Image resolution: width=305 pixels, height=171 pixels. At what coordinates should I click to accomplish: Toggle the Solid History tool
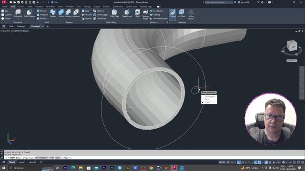(30, 14)
